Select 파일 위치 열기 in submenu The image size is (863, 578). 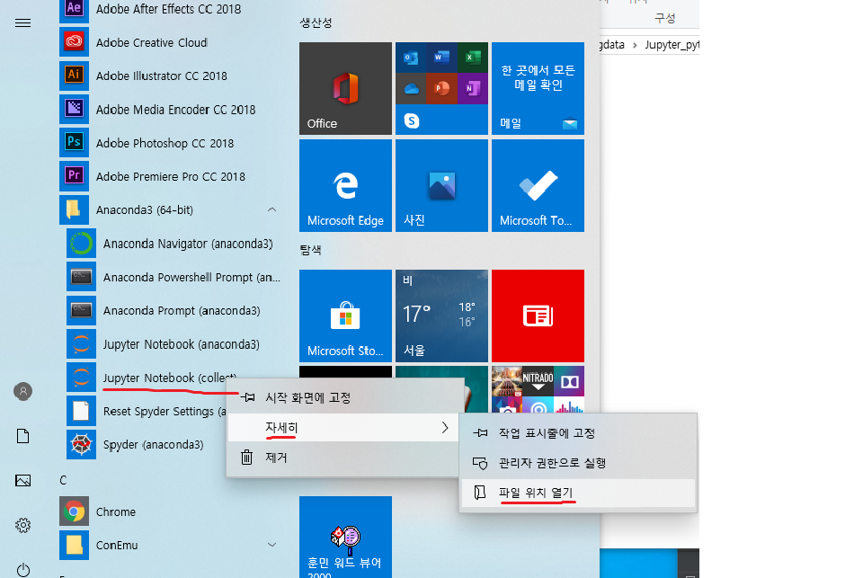pyautogui.click(x=578, y=493)
